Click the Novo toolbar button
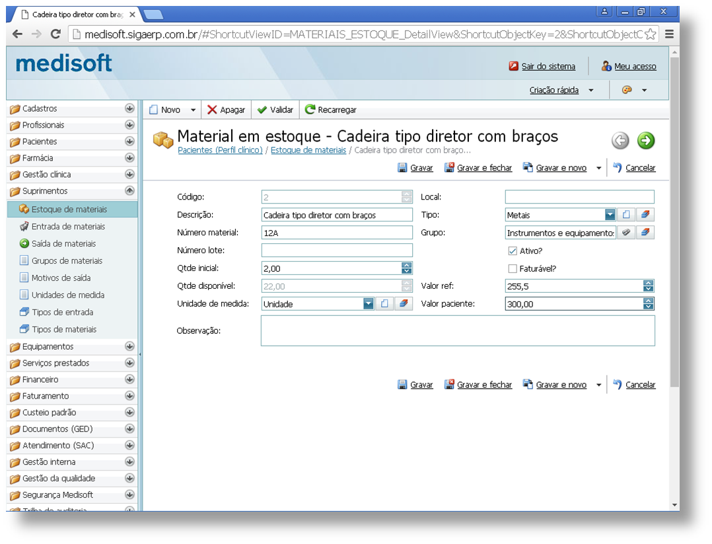 [165, 110]
